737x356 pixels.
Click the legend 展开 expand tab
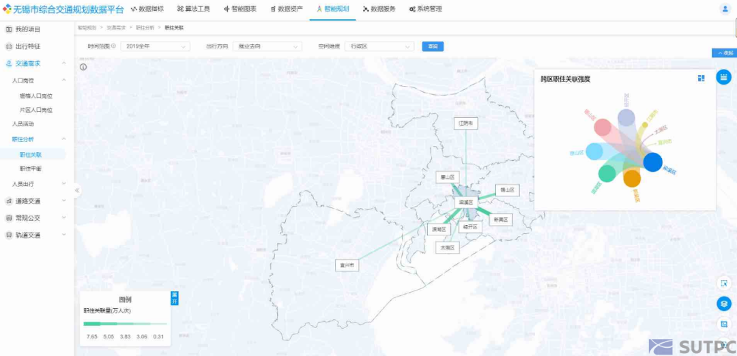pos(175,298)
